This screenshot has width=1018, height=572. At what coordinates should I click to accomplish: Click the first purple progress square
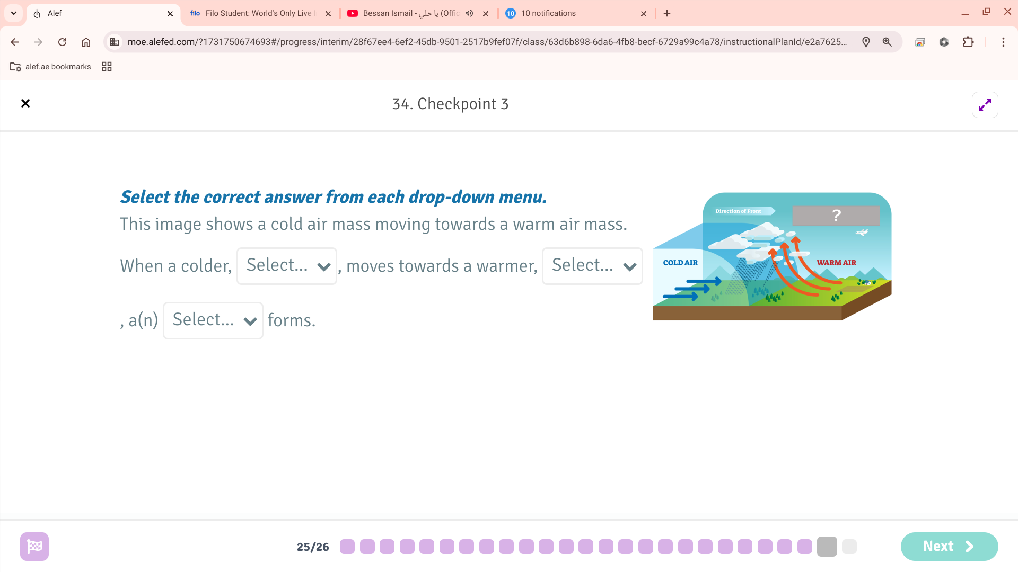[347, 547]
